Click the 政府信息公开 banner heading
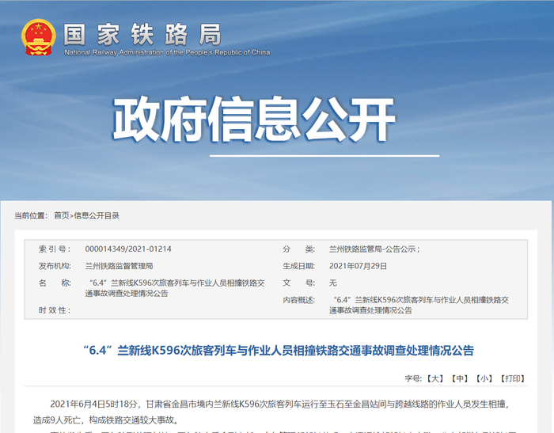This screenshot has width=554, height=433. 254,119
